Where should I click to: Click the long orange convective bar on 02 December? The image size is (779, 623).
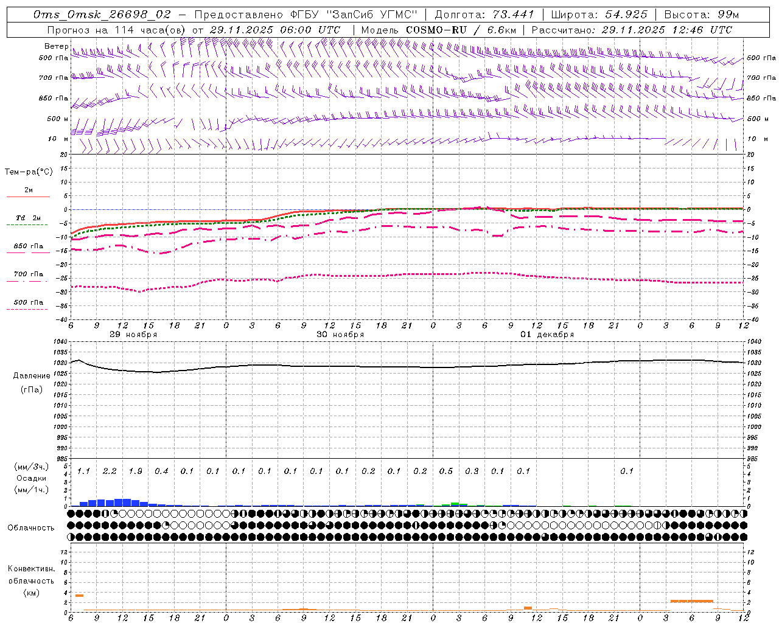click(692, 601)
